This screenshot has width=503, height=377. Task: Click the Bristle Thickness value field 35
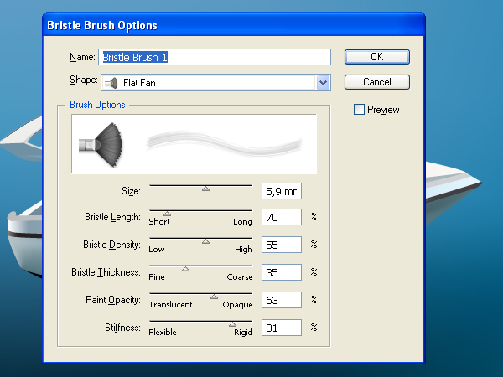tap(282, 272)
